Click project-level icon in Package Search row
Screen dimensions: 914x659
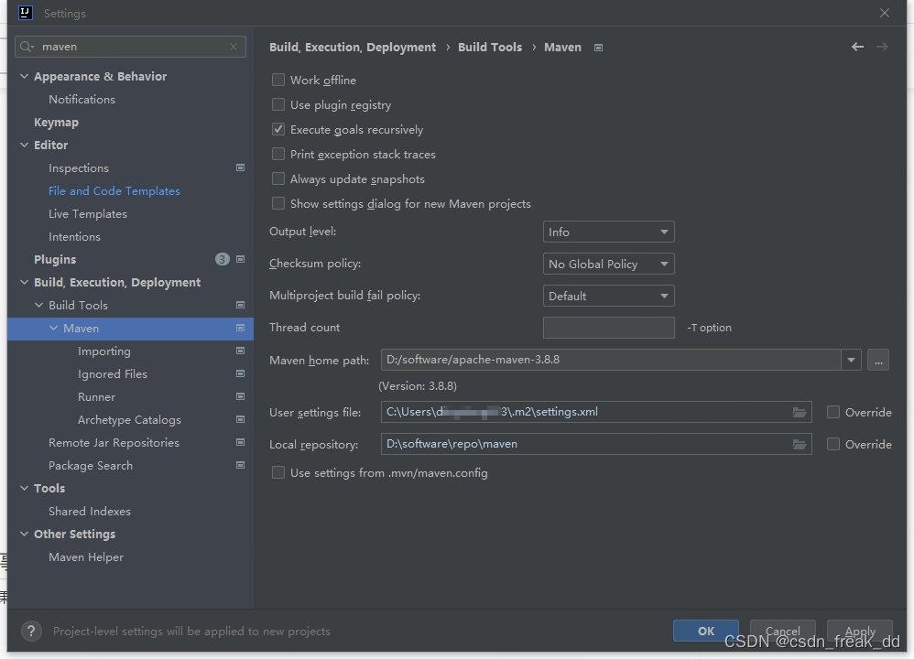(x=240, y=465)
